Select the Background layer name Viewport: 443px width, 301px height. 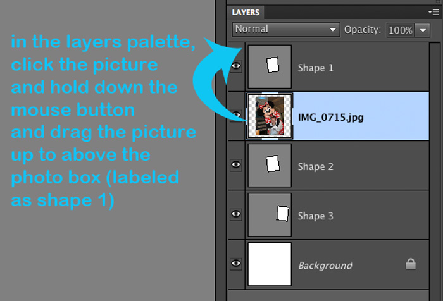(325, 266)
